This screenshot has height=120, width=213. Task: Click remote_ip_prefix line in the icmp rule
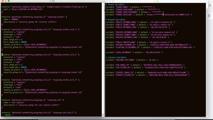(x=25, y=90)
